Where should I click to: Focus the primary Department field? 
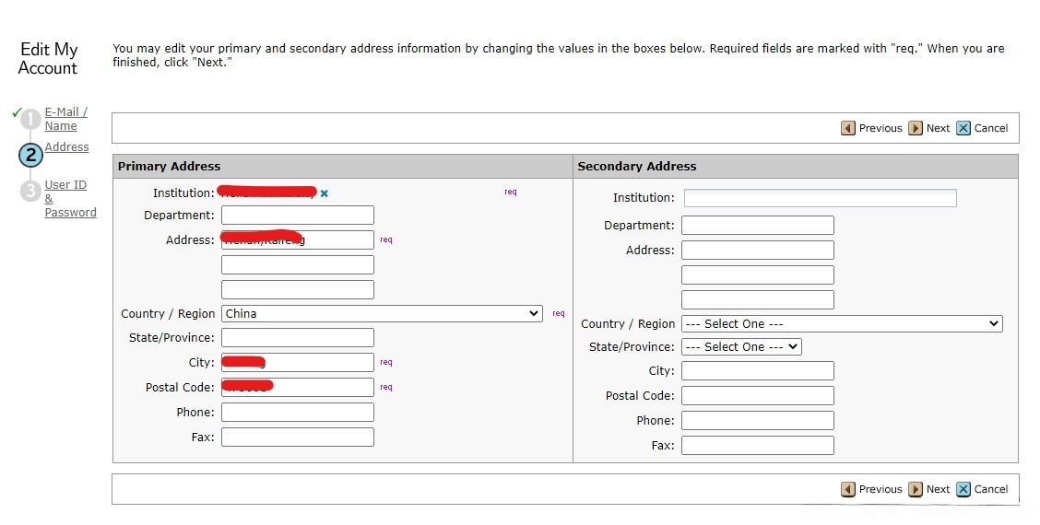[x=298, y=216]
